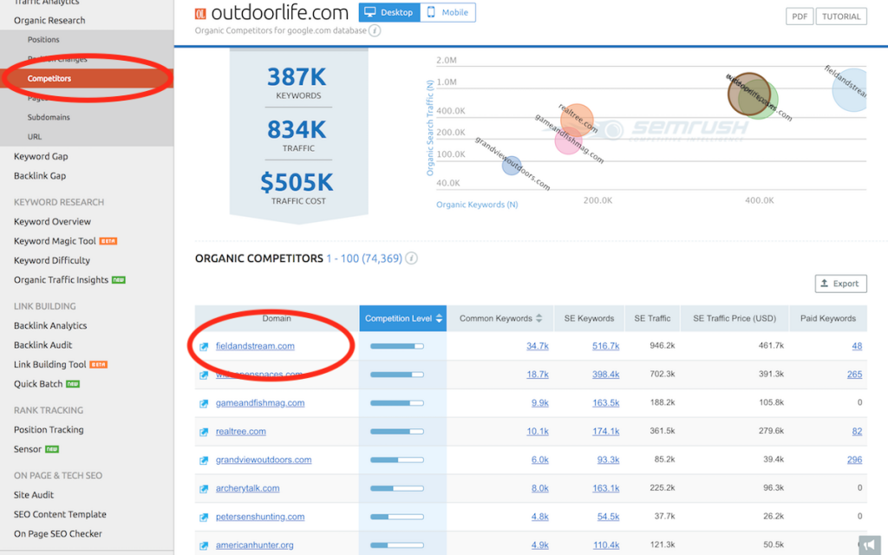The image size is (888, 555).
Task: Sort by Competition Level column
Action: point(402,318)
